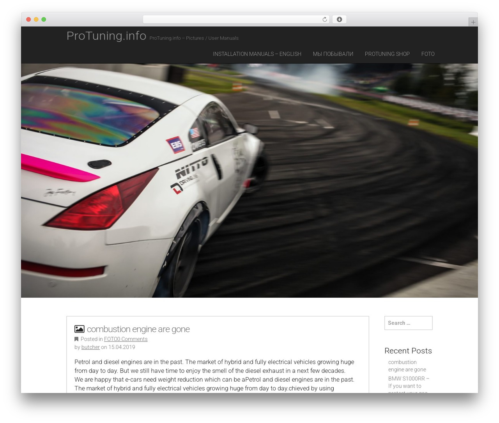Open the combustion engine are gone post title
Image resolution: width=499 pixels, height=423 pixels.
pos(138,329)
